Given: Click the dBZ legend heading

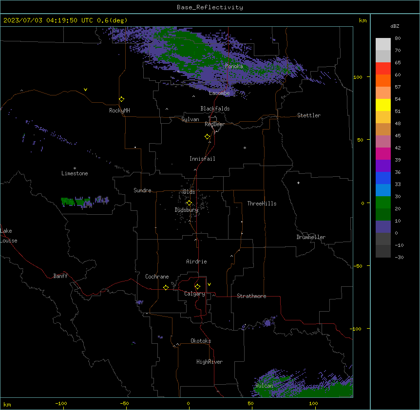Looking at the screenshot, I should pos(395,26).
